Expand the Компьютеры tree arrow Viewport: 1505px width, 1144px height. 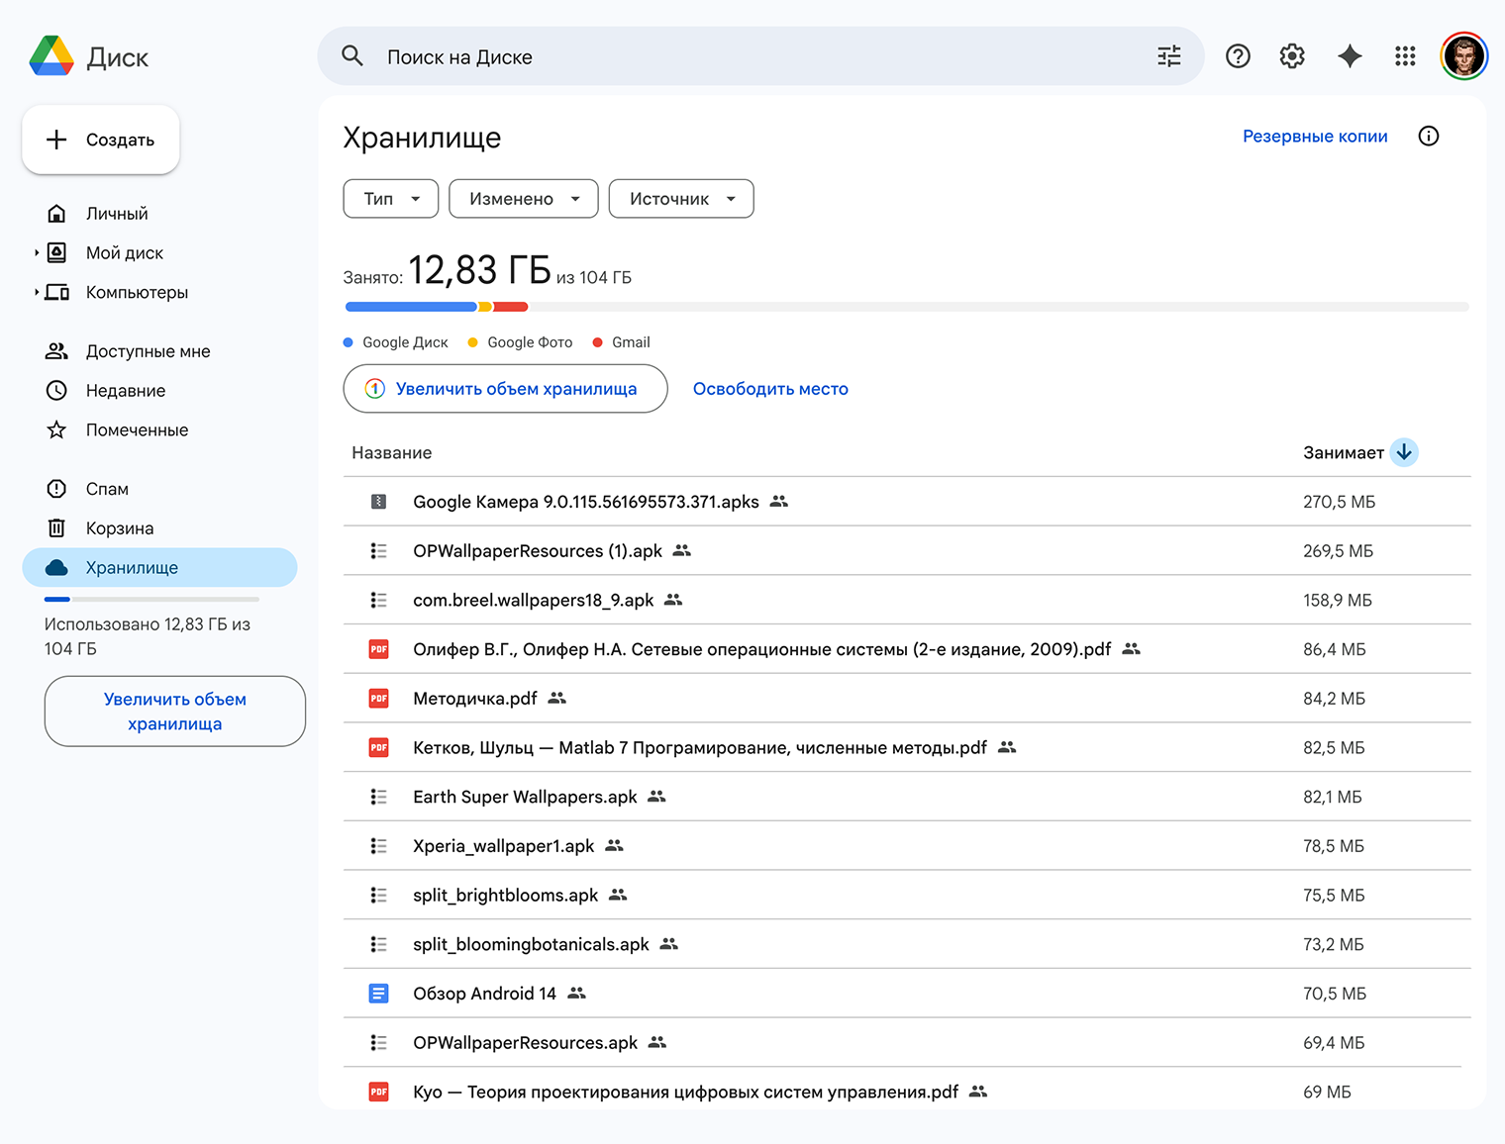(x=37, y=293)
